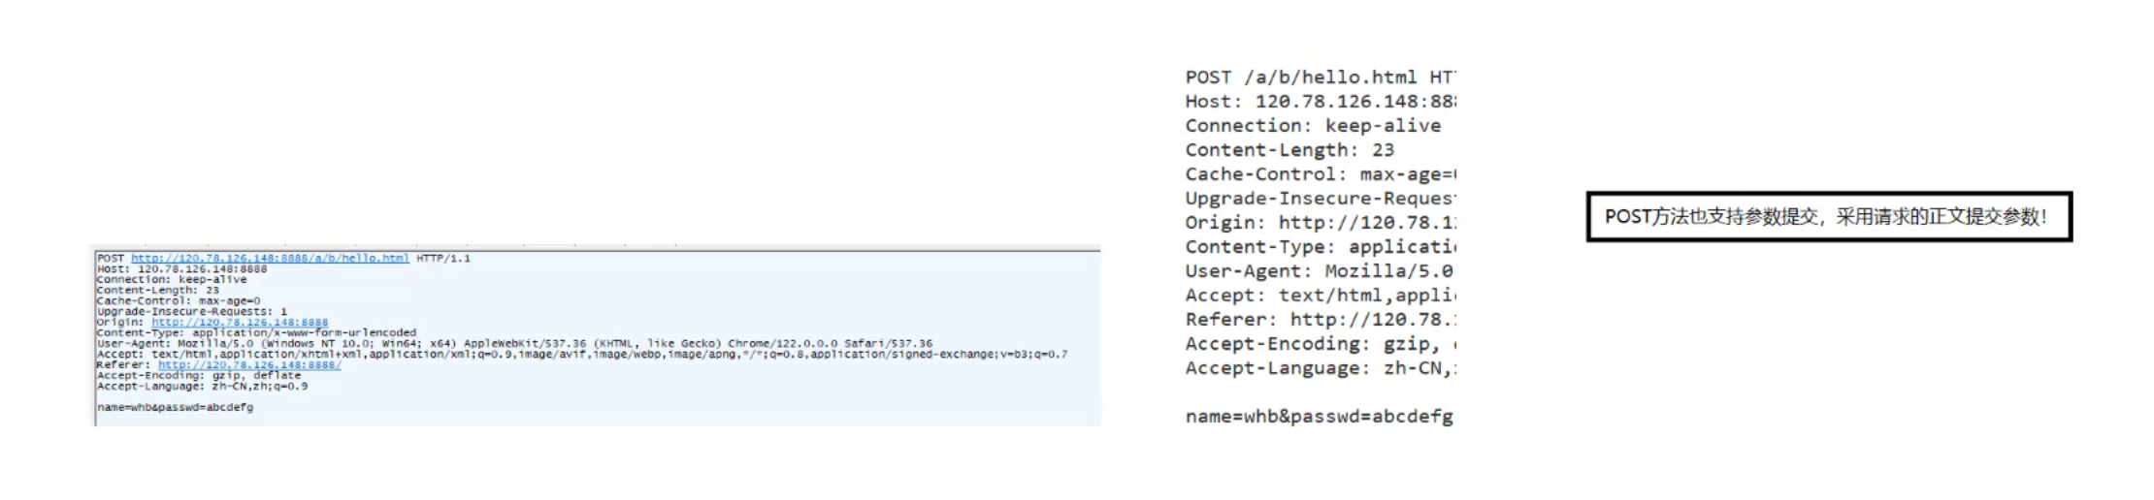Click the User-Agent Mozilla line in raw panel
This screenshot has width=2154, height=500.
point(514,344)
